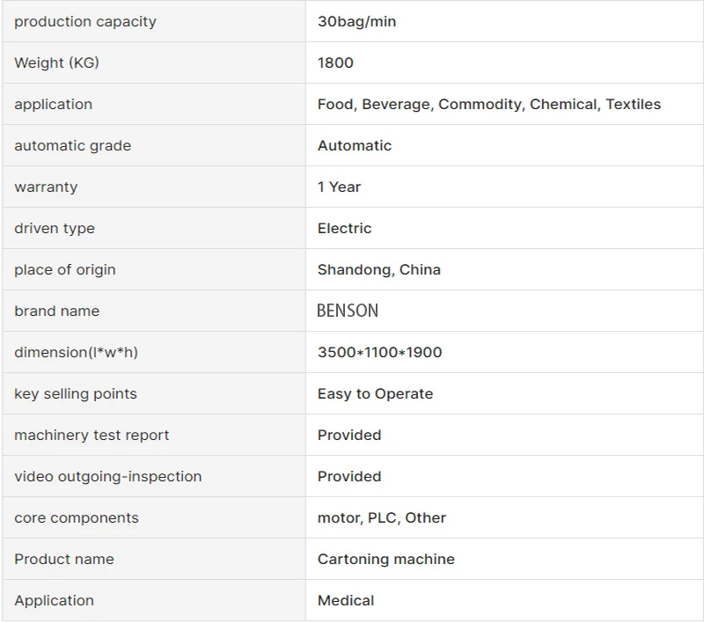Screen dimensions: 704x623
Task: Click the Electric value
Action: tap(344, 228)
